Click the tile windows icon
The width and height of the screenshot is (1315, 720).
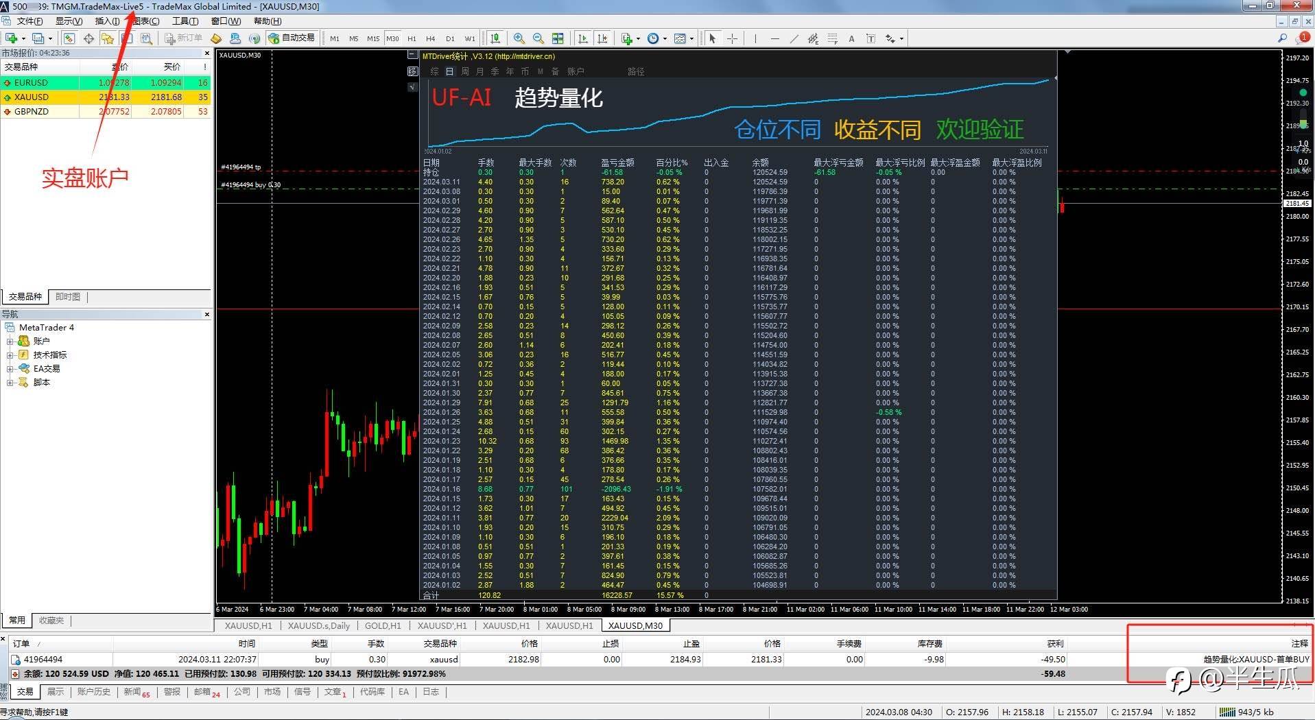558,38
